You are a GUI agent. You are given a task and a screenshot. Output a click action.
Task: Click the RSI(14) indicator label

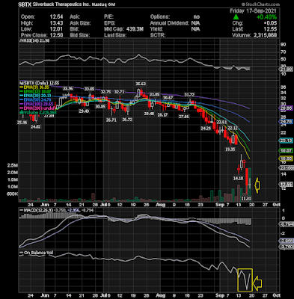tap(34, 40)
